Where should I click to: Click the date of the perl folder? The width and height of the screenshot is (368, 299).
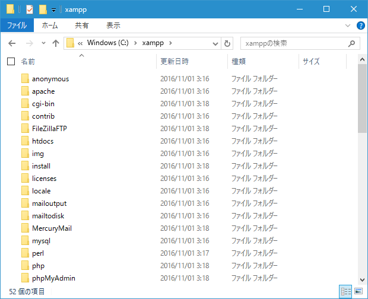185,253
